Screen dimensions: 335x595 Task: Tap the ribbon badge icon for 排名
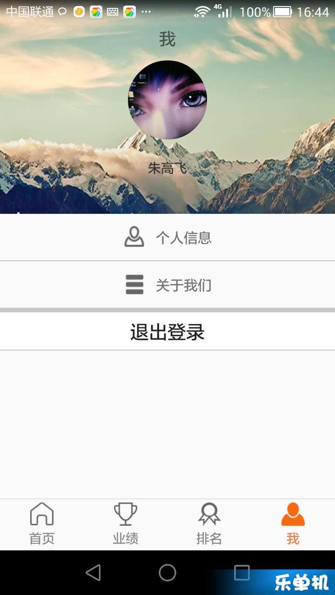[x=209, y=514]
